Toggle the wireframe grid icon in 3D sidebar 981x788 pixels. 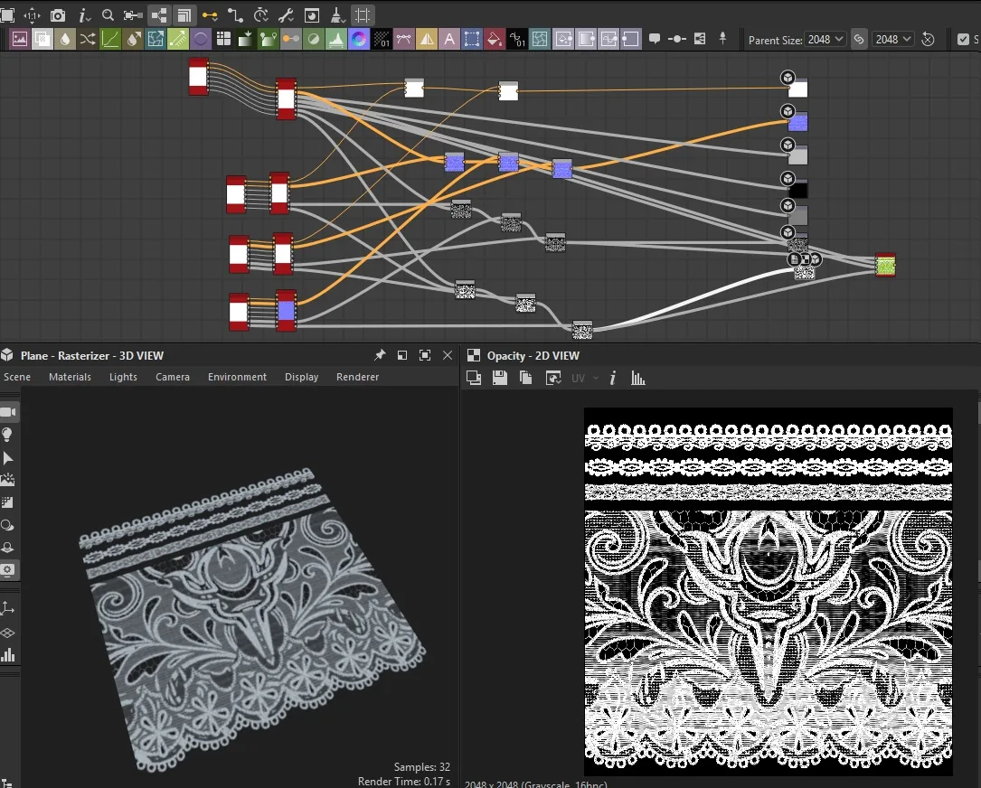(7, 633)
